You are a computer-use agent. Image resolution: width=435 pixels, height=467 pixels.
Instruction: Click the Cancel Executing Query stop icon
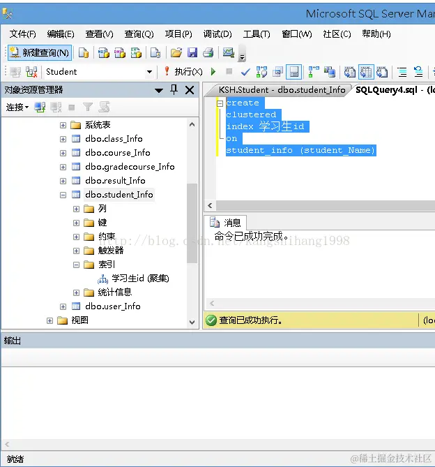[x=229, y=71]
